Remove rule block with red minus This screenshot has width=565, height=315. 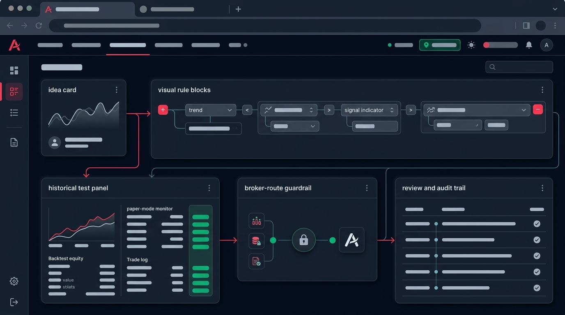click(538, 109)
